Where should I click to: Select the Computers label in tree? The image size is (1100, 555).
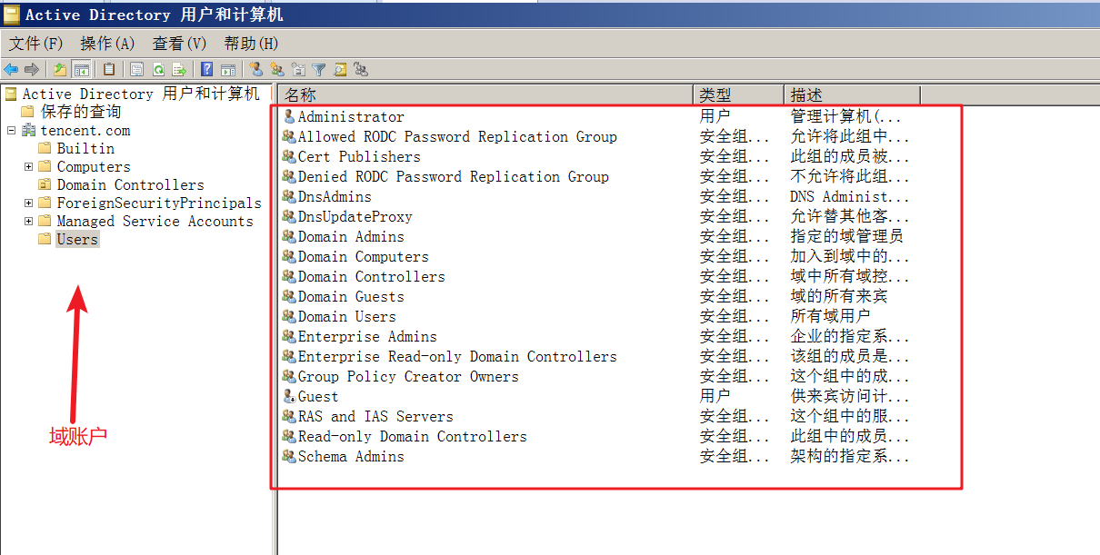click(x=94, y=166)
